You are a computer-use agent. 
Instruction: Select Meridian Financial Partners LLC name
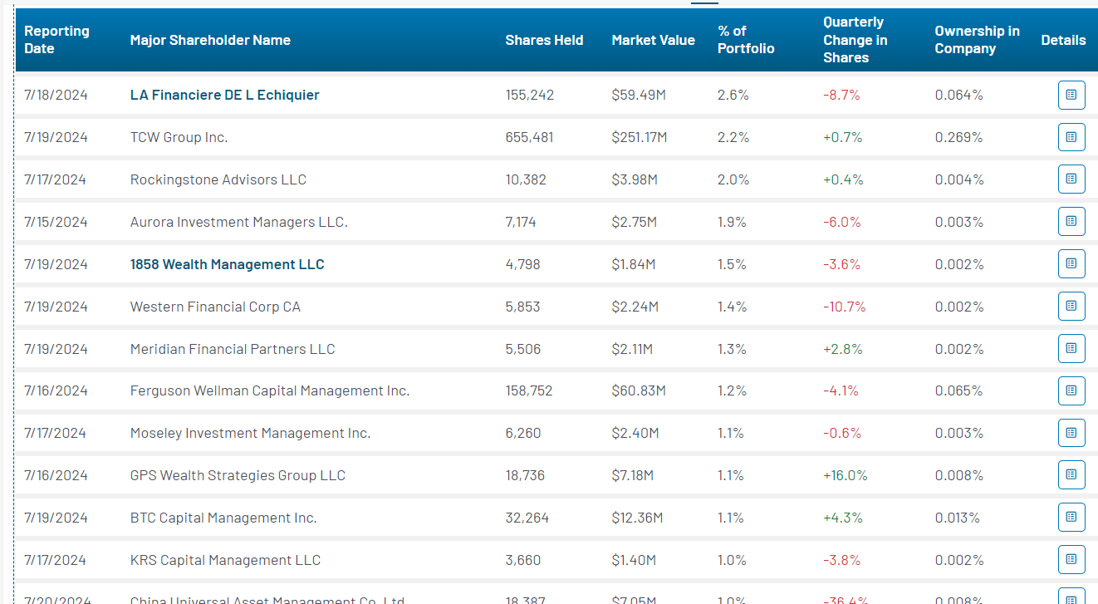click(x=233, y=349)
